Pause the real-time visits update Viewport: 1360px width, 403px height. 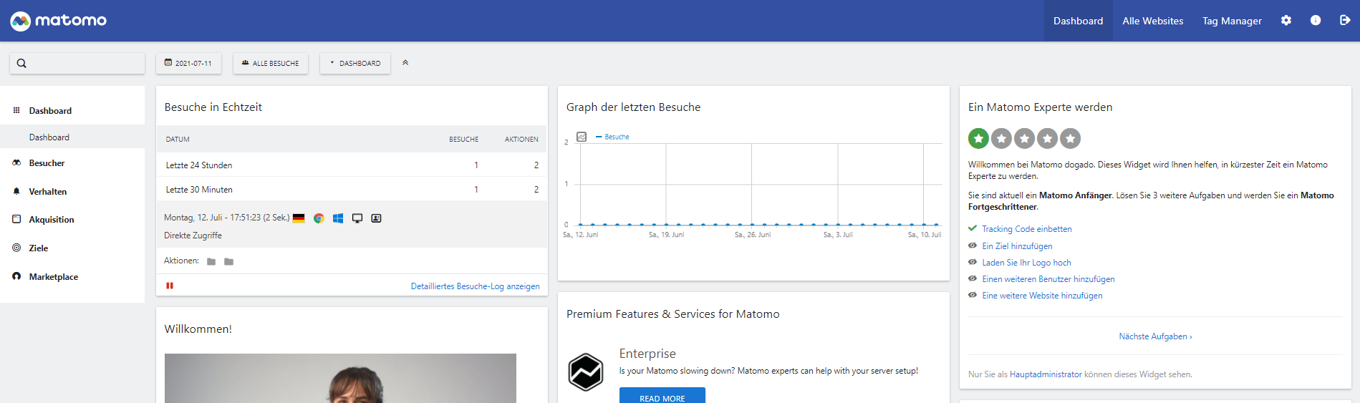coord(170,286)
